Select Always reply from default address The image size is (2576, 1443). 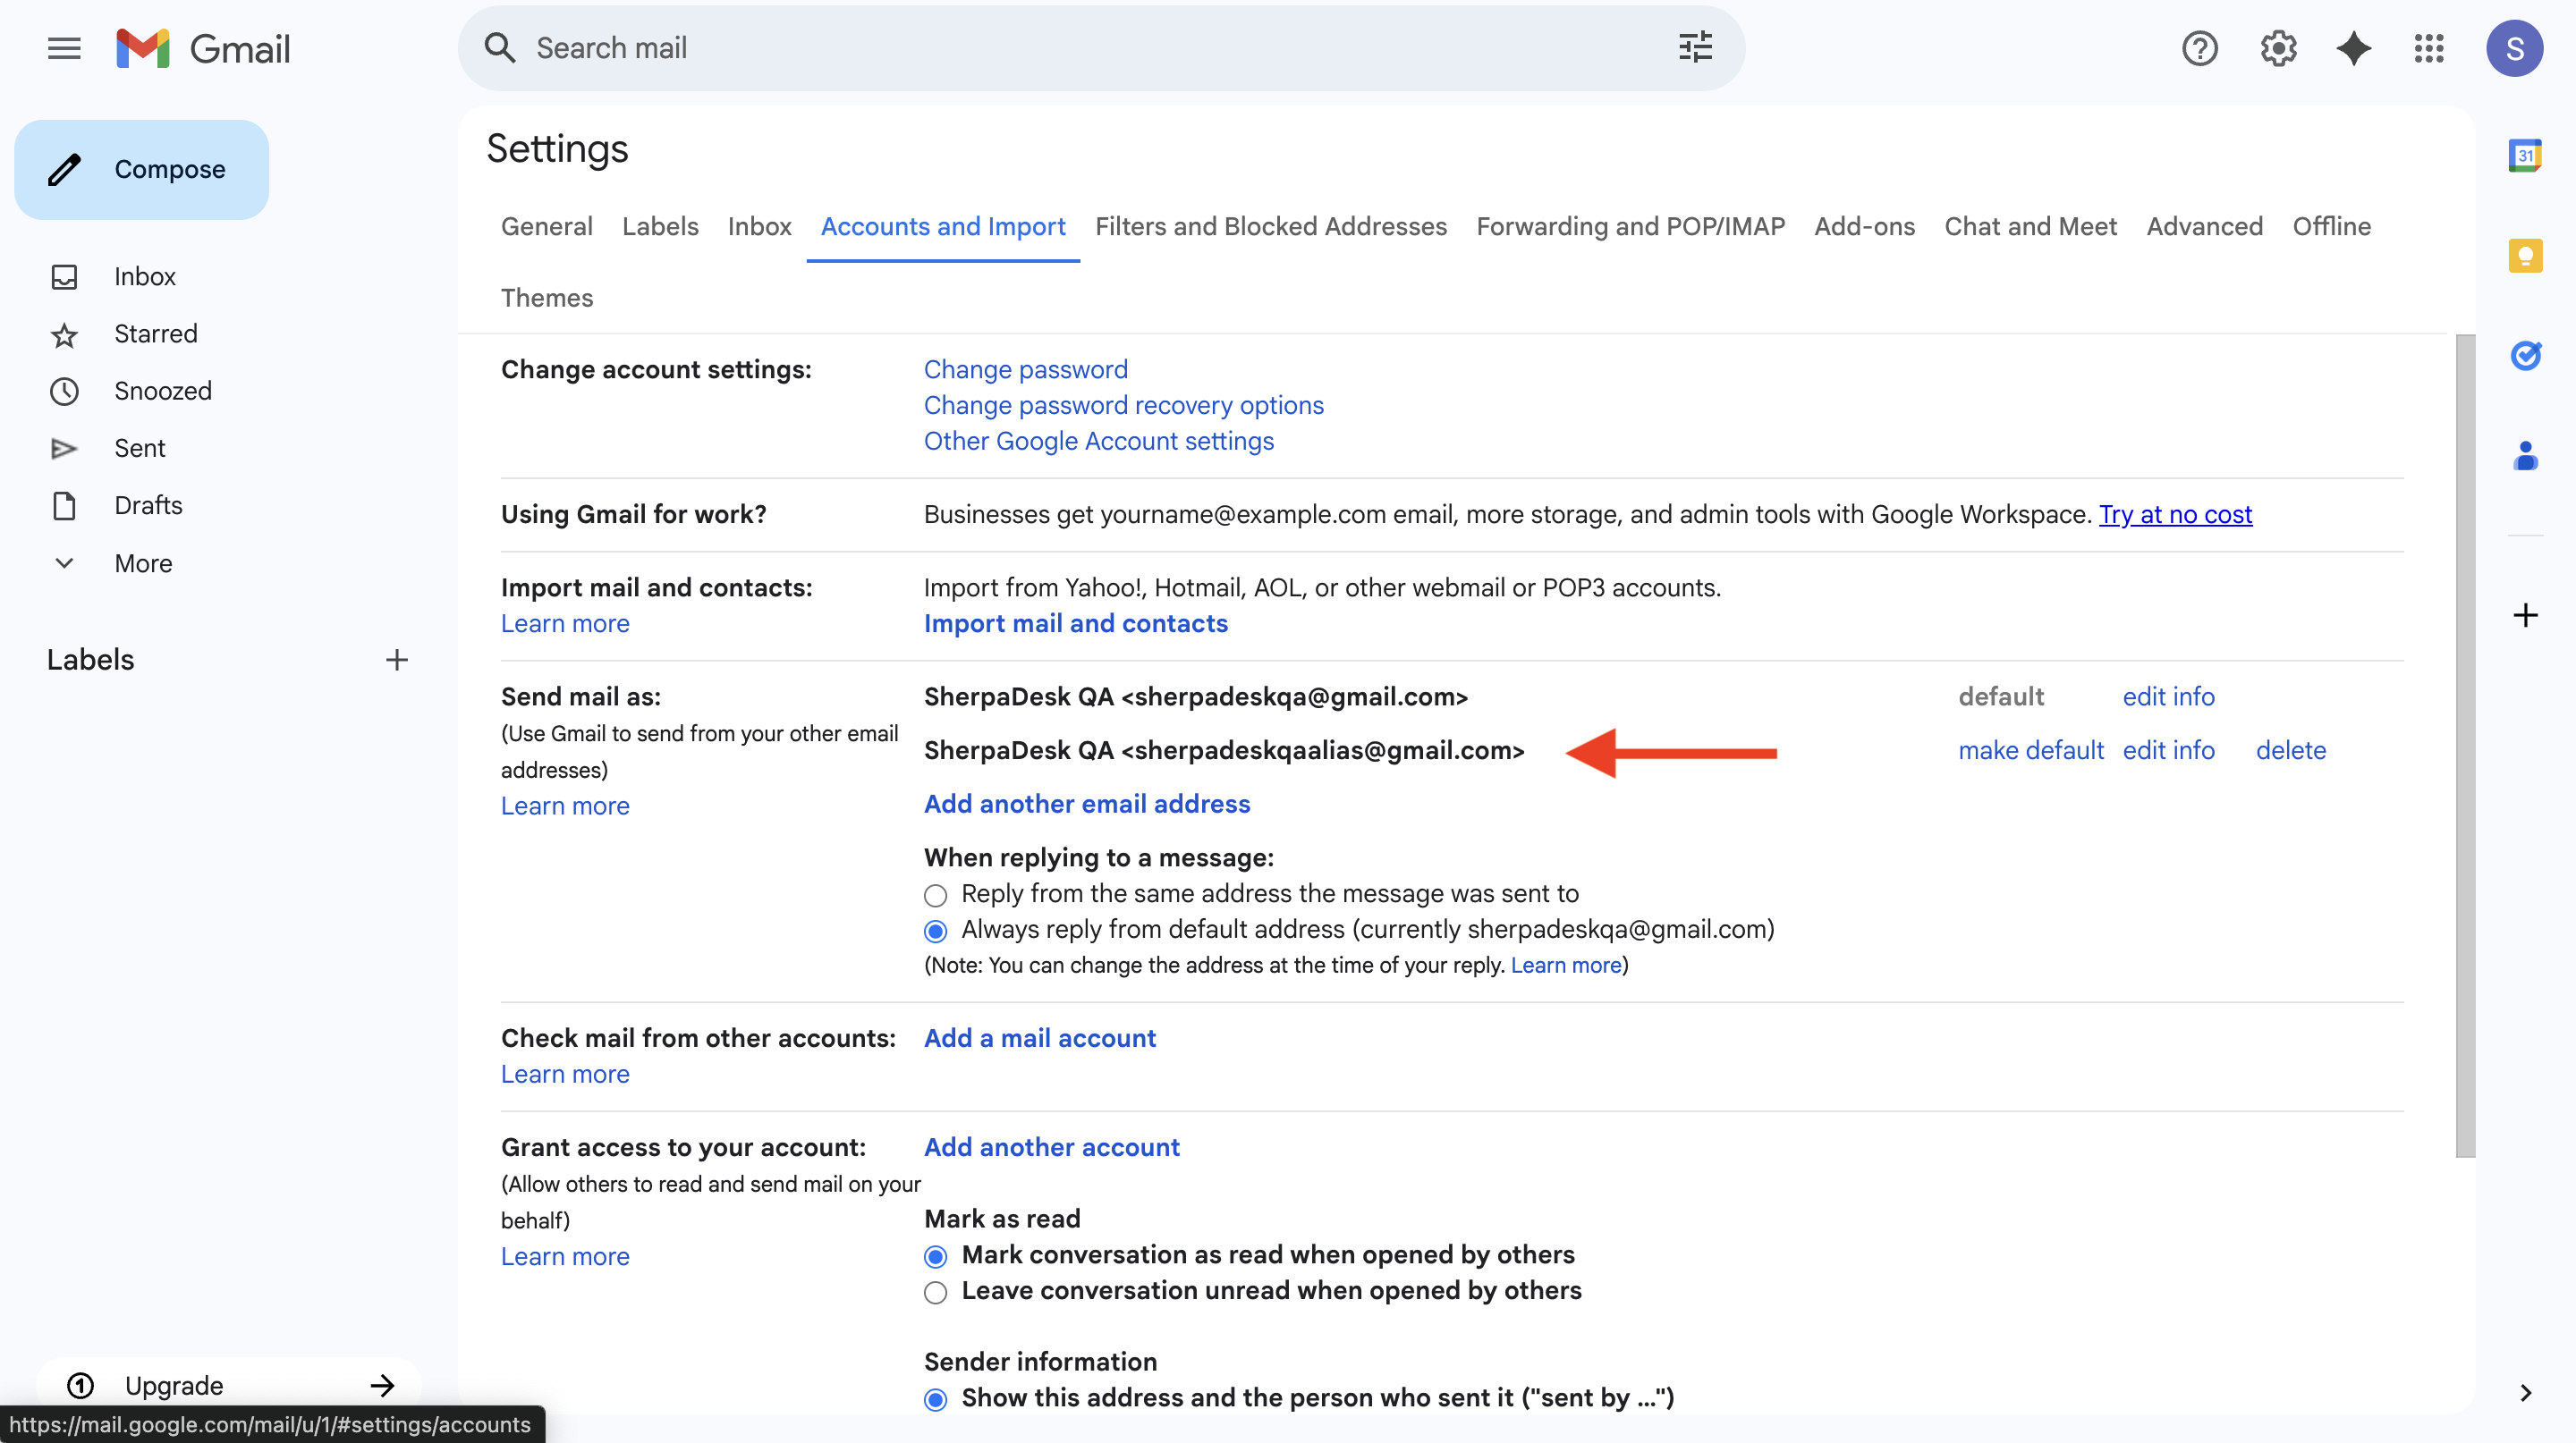(935, 932)
